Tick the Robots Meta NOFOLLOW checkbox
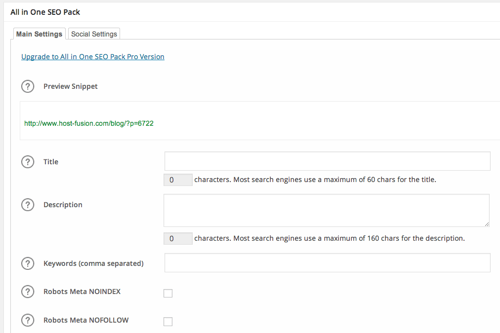Image resolution: width=500 pixels, height=333 pixels. pos(168,322)
